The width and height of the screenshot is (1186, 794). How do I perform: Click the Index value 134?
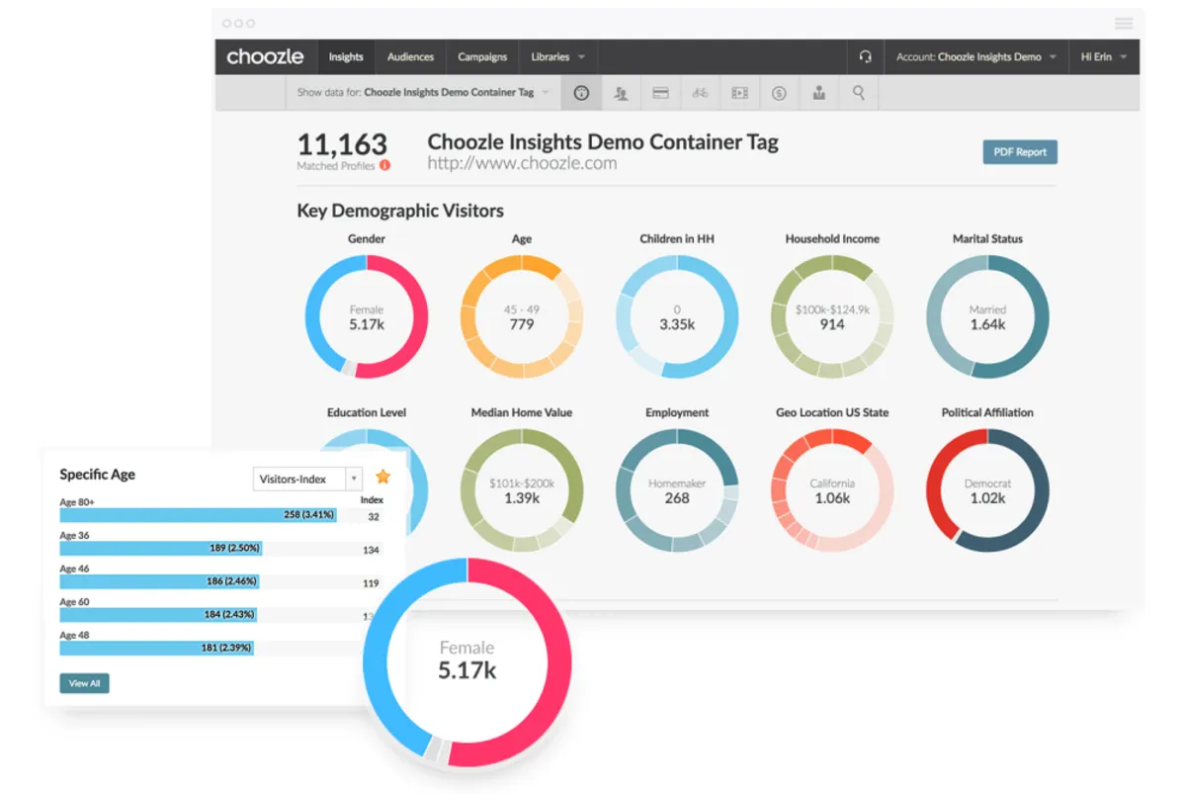(371, 550)
